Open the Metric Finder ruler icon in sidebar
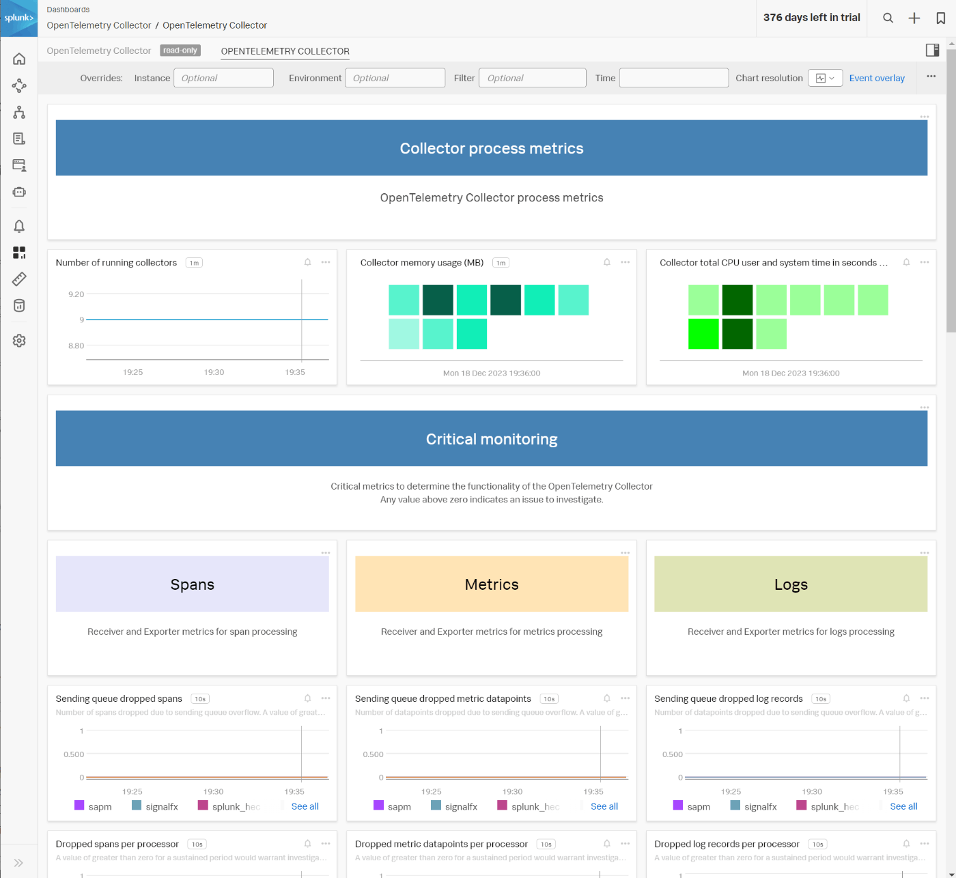 19,279
